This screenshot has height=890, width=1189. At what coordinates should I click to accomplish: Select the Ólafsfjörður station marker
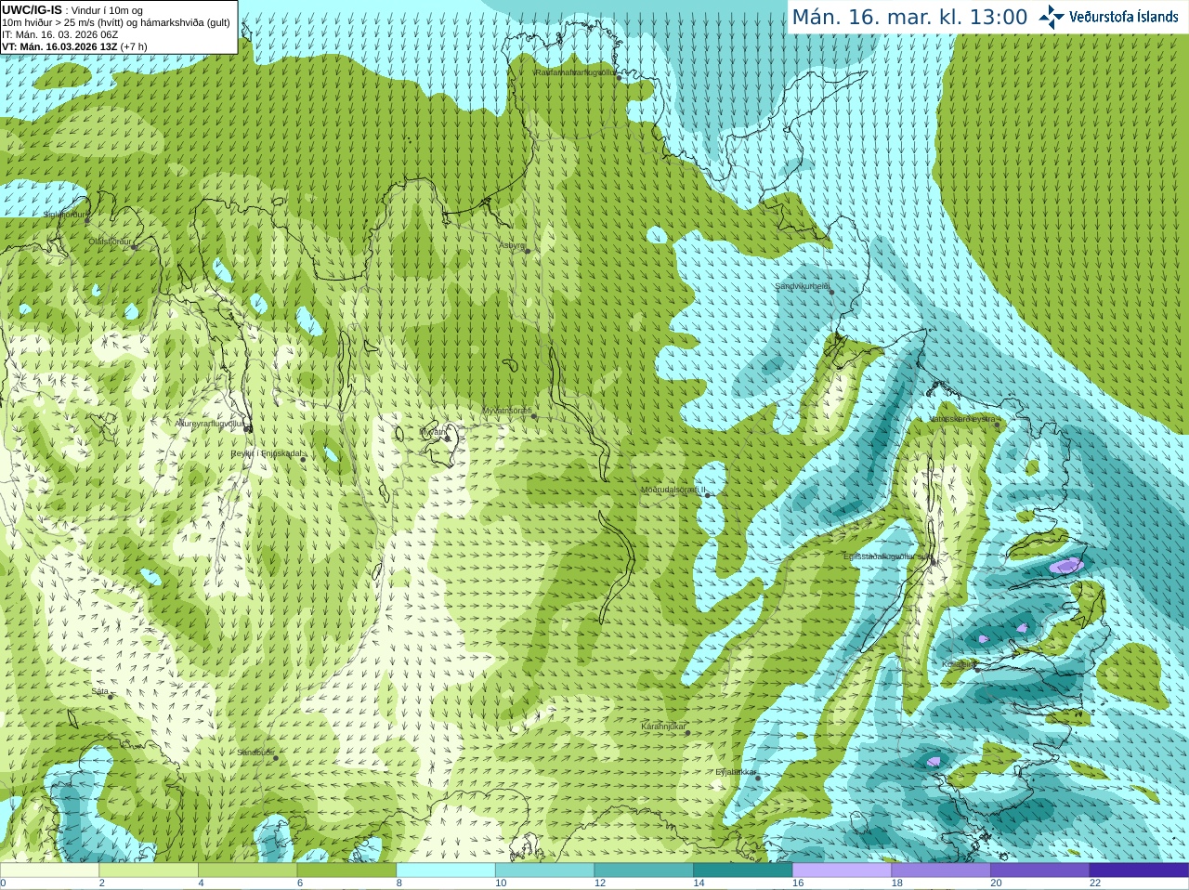click(134, 247)
